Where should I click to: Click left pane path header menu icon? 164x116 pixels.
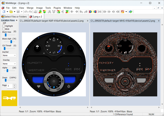coord(88,21)
